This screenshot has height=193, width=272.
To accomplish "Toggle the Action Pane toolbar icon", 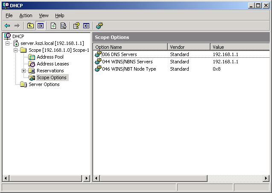I will point(86,26).
